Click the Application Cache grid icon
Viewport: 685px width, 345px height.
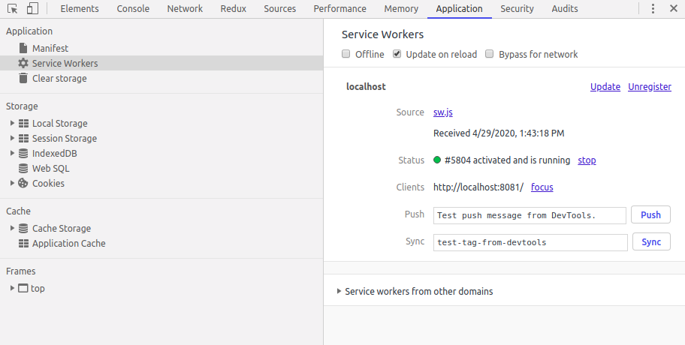pos(23,243)
